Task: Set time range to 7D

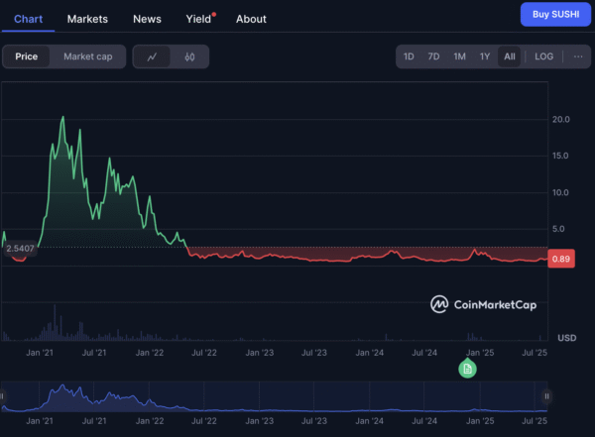Action: click(433, 56)
